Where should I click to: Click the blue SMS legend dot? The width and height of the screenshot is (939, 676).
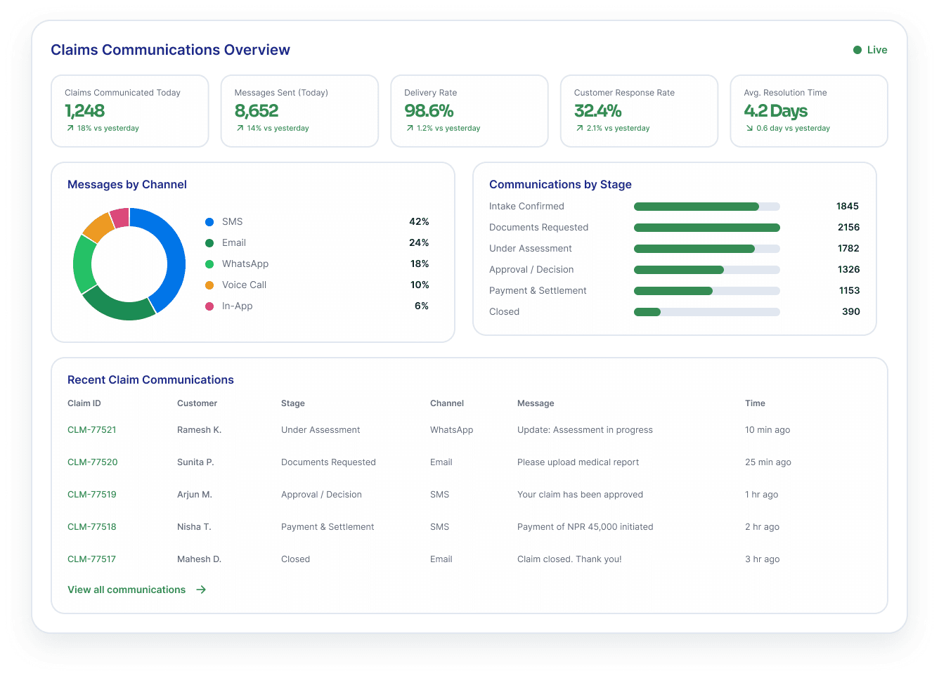point(209,222)
